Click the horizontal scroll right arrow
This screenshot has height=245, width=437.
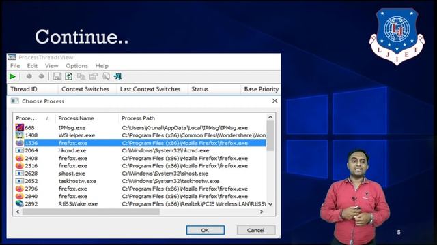pos(262,212)
